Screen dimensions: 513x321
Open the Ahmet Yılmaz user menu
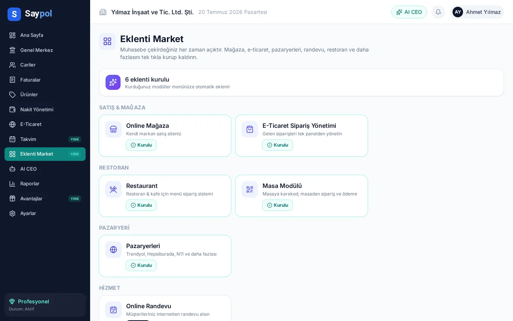tap(477, 12)
